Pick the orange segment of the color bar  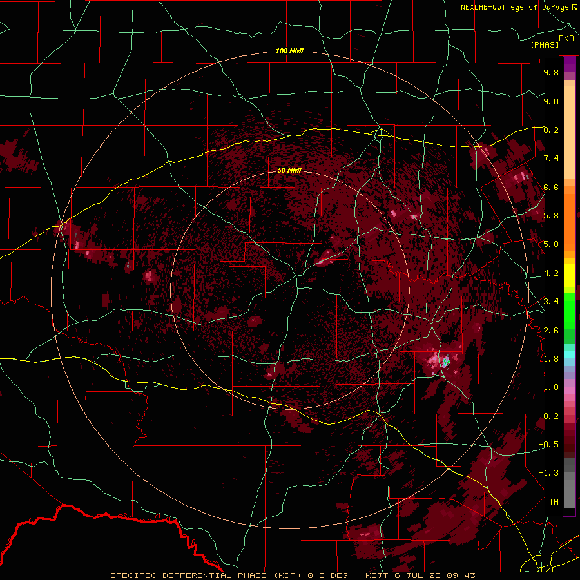(569, 223)
